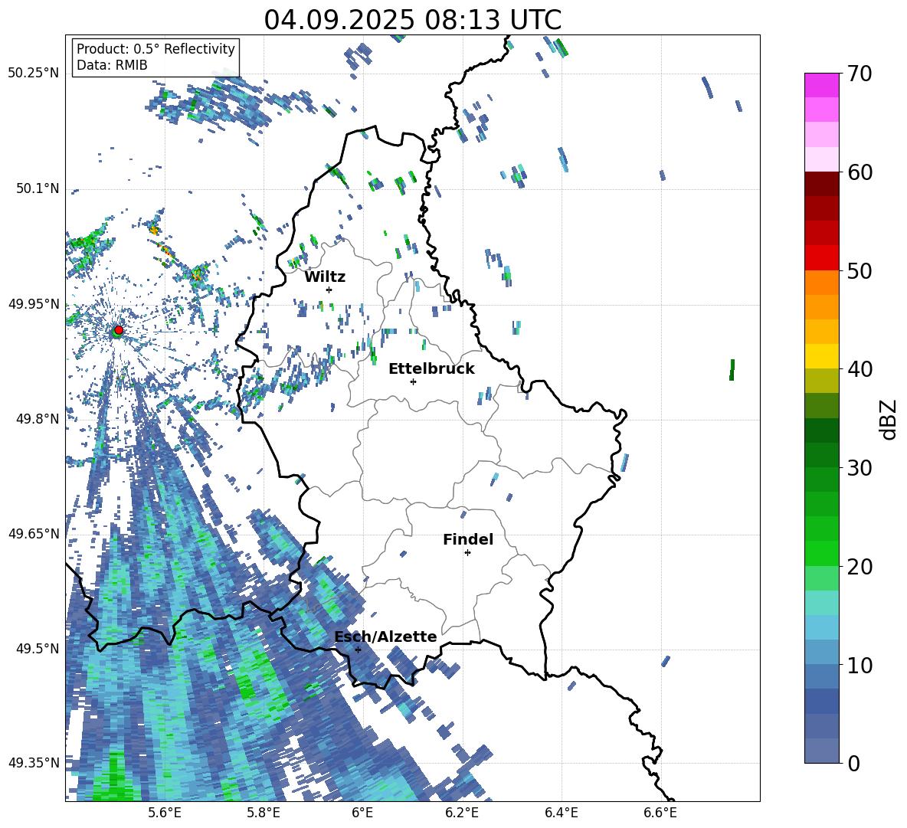Click the Findel city label
This screenshot has width=907, height=828.
click(468, 539)
